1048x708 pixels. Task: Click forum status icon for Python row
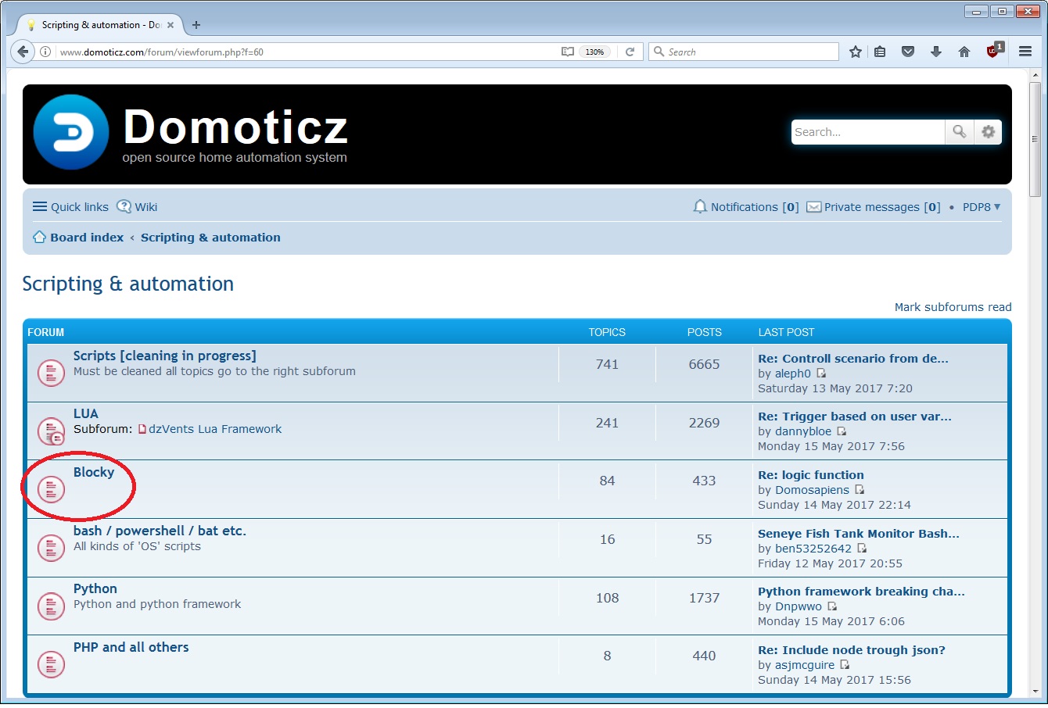pyautogui.click(x=51, y=606)
